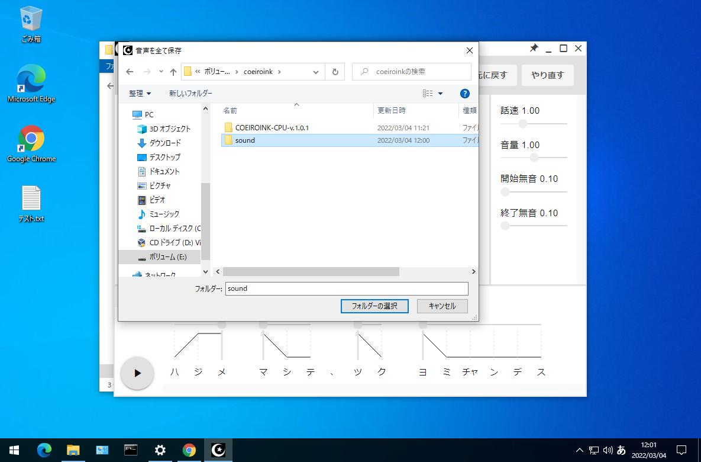Show hidden tray icons chevron
Viewport: 701px width, 462px height.
pyautogui.click(x=579, y=450)
